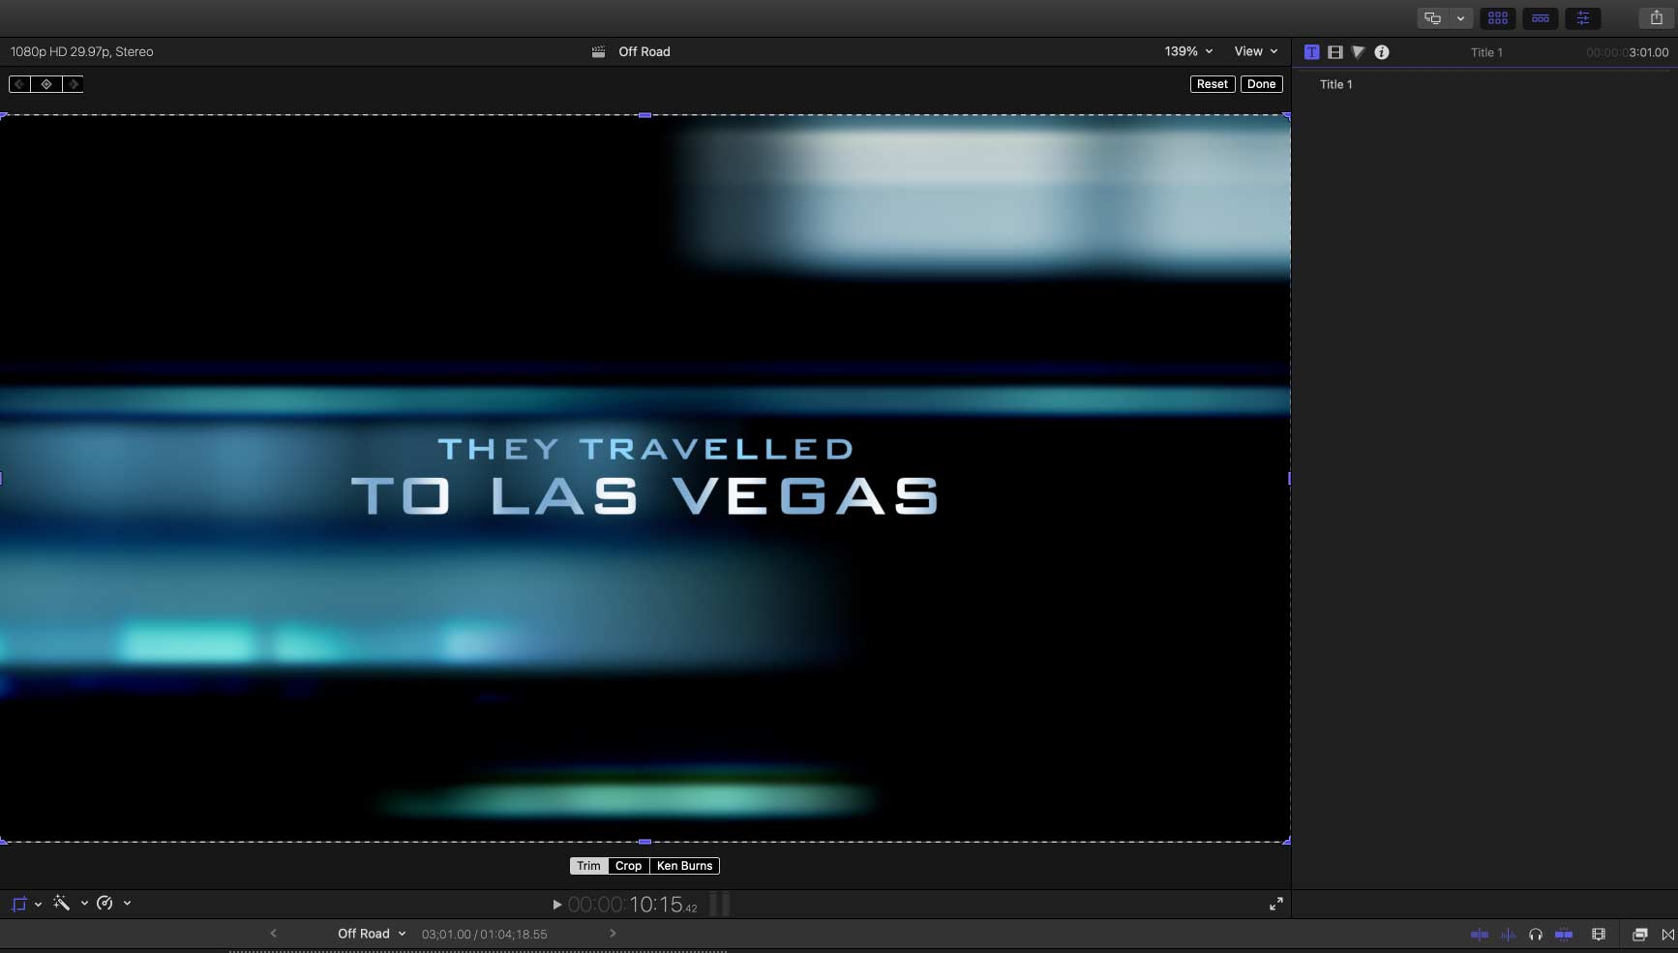
Task: Go back in timeline history
Action: (273, 934)
